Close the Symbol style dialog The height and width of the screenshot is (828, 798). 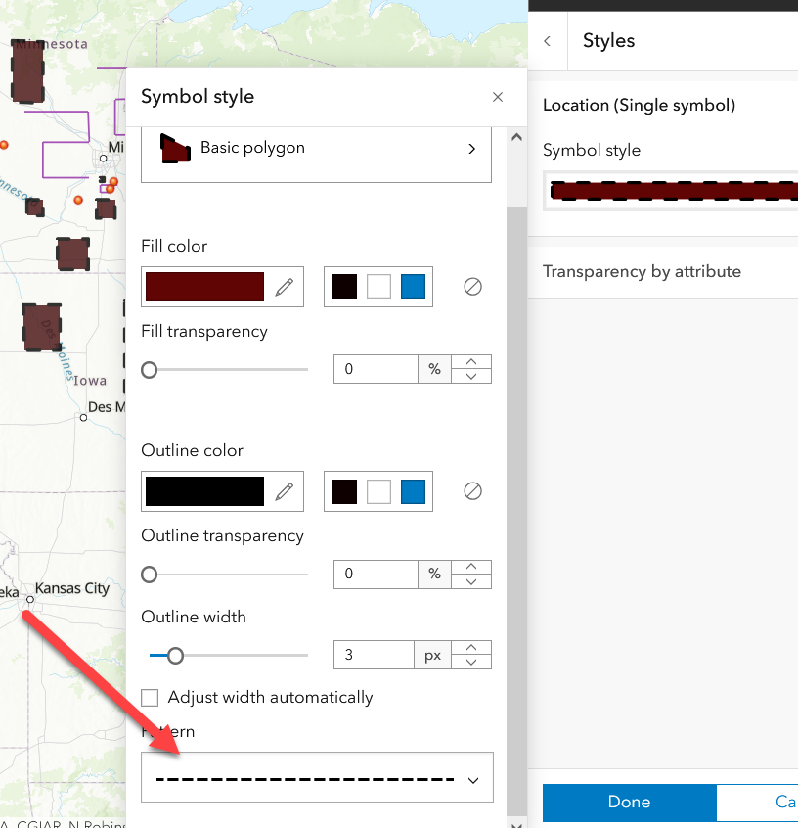point(497,97)
